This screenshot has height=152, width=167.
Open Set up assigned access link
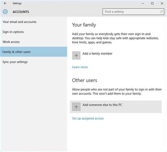pyautogui.click(x=88, y=119)
